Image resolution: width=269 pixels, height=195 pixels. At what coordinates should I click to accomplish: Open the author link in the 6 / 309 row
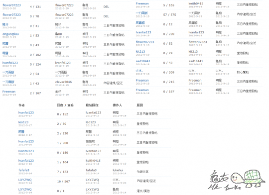tap(139, 71)
